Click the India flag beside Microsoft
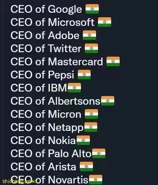The width and height of the screenshot is (158, 185). point(105,22)
